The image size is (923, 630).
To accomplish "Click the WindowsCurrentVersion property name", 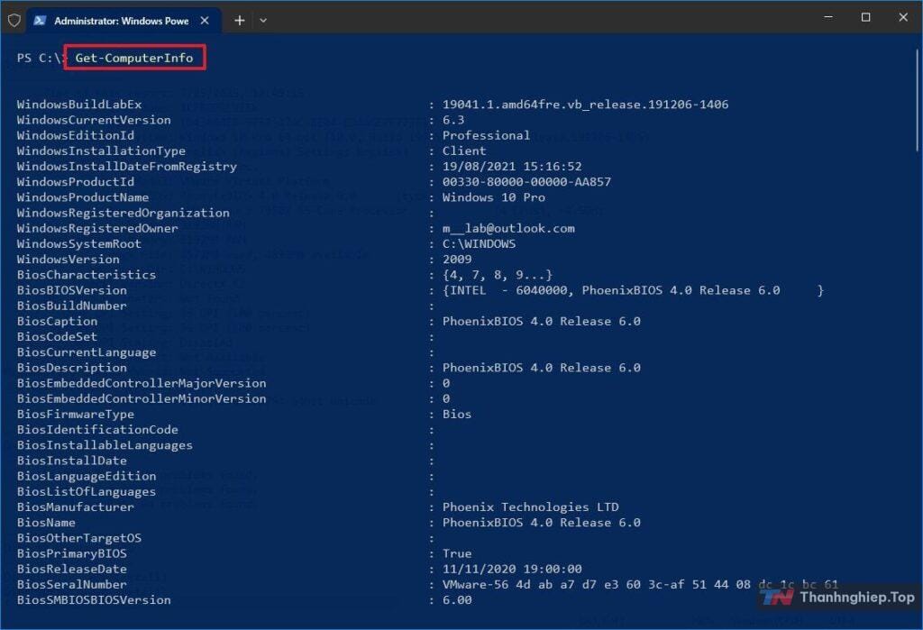I will 94,120.
